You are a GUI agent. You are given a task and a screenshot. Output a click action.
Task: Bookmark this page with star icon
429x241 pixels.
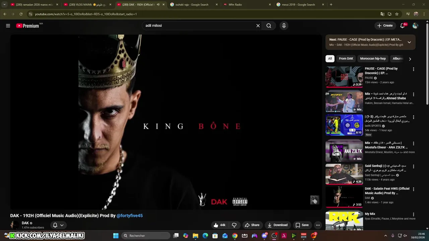coord(397,14)
